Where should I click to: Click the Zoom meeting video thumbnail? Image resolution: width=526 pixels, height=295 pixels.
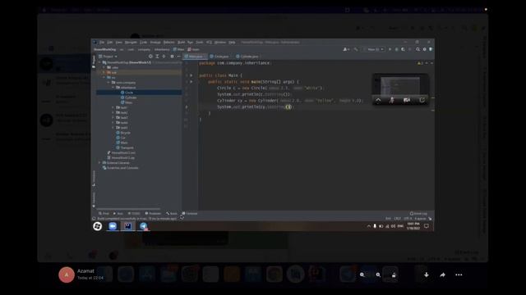pyautogui.click(x=400, y=85)
